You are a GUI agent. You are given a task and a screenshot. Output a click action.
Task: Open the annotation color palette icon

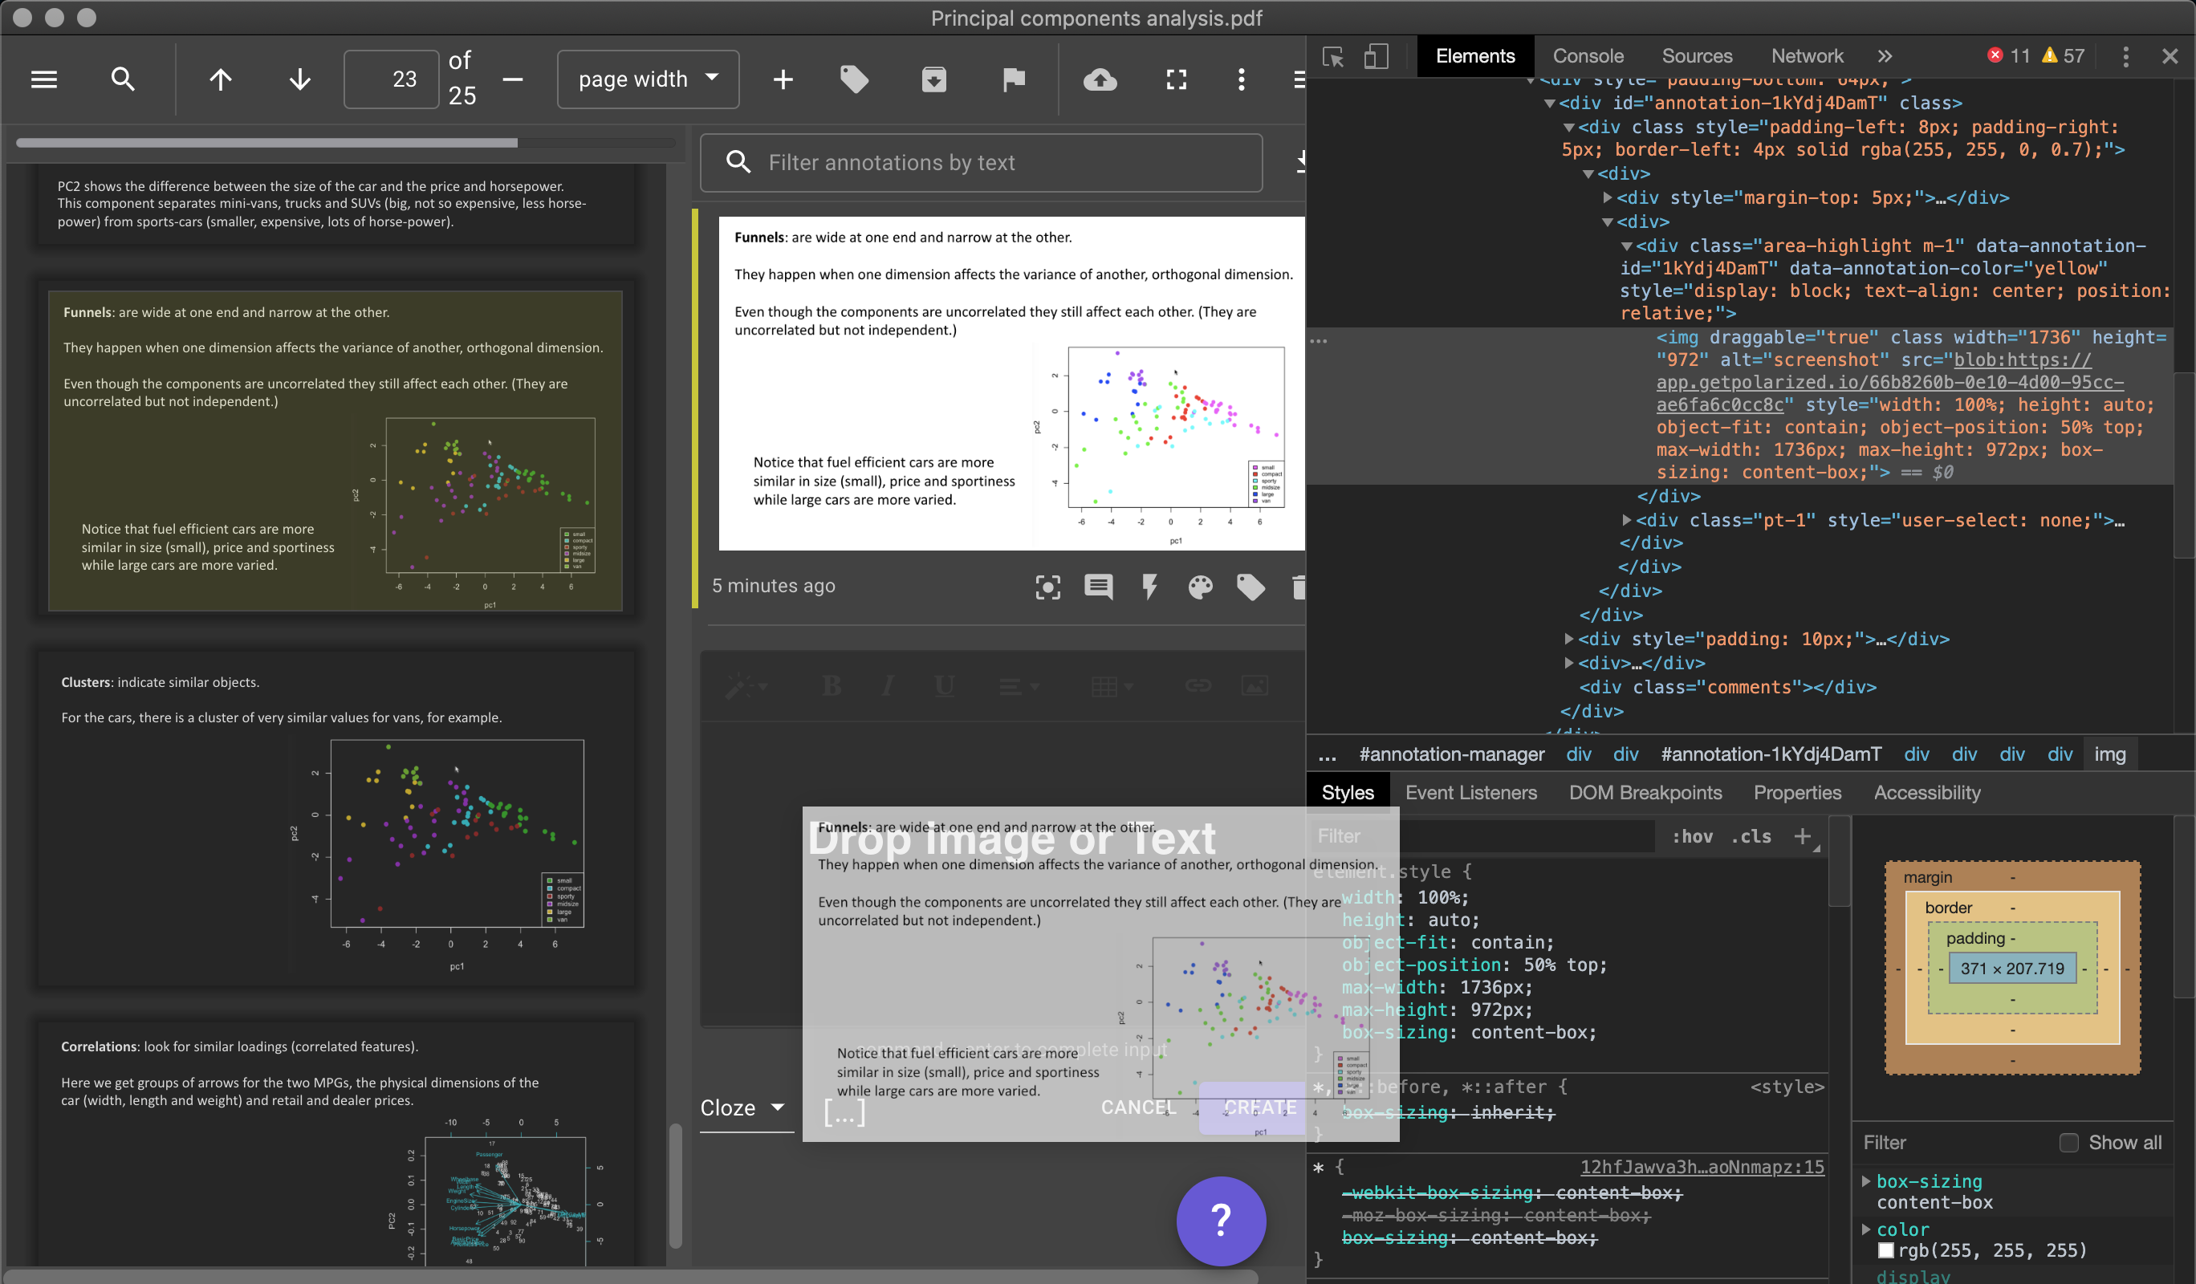pos(1200,587)
